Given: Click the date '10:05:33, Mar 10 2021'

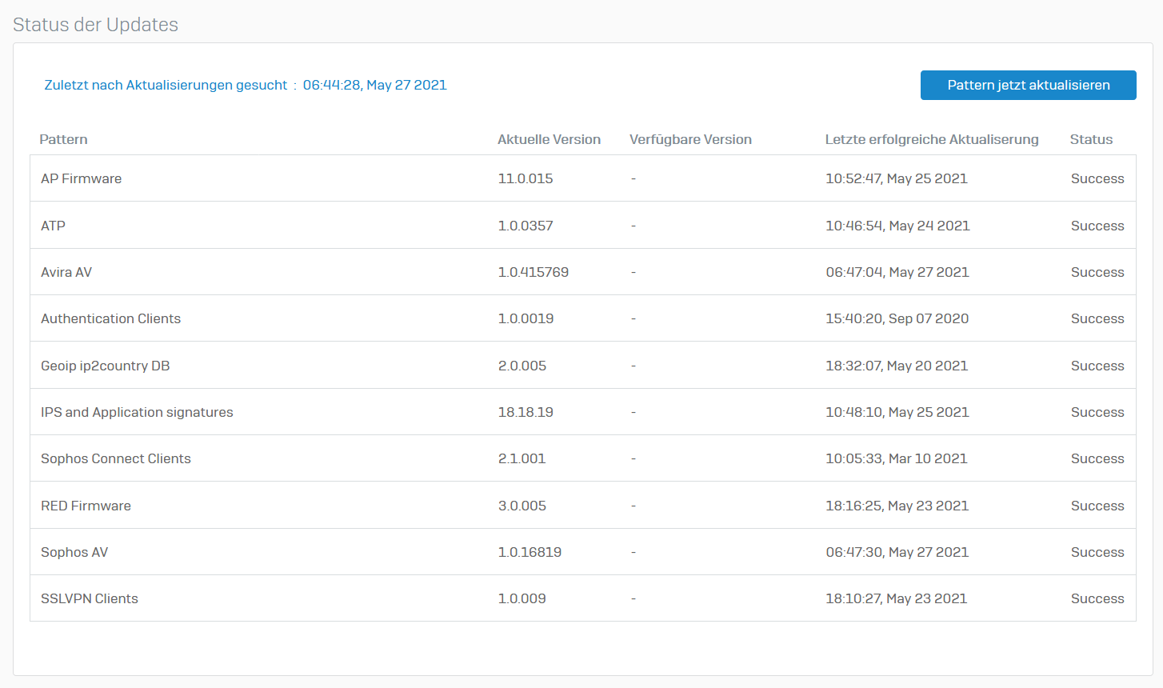Looking at the screenshot, I should pyautogui.click(x=897, y=458).
